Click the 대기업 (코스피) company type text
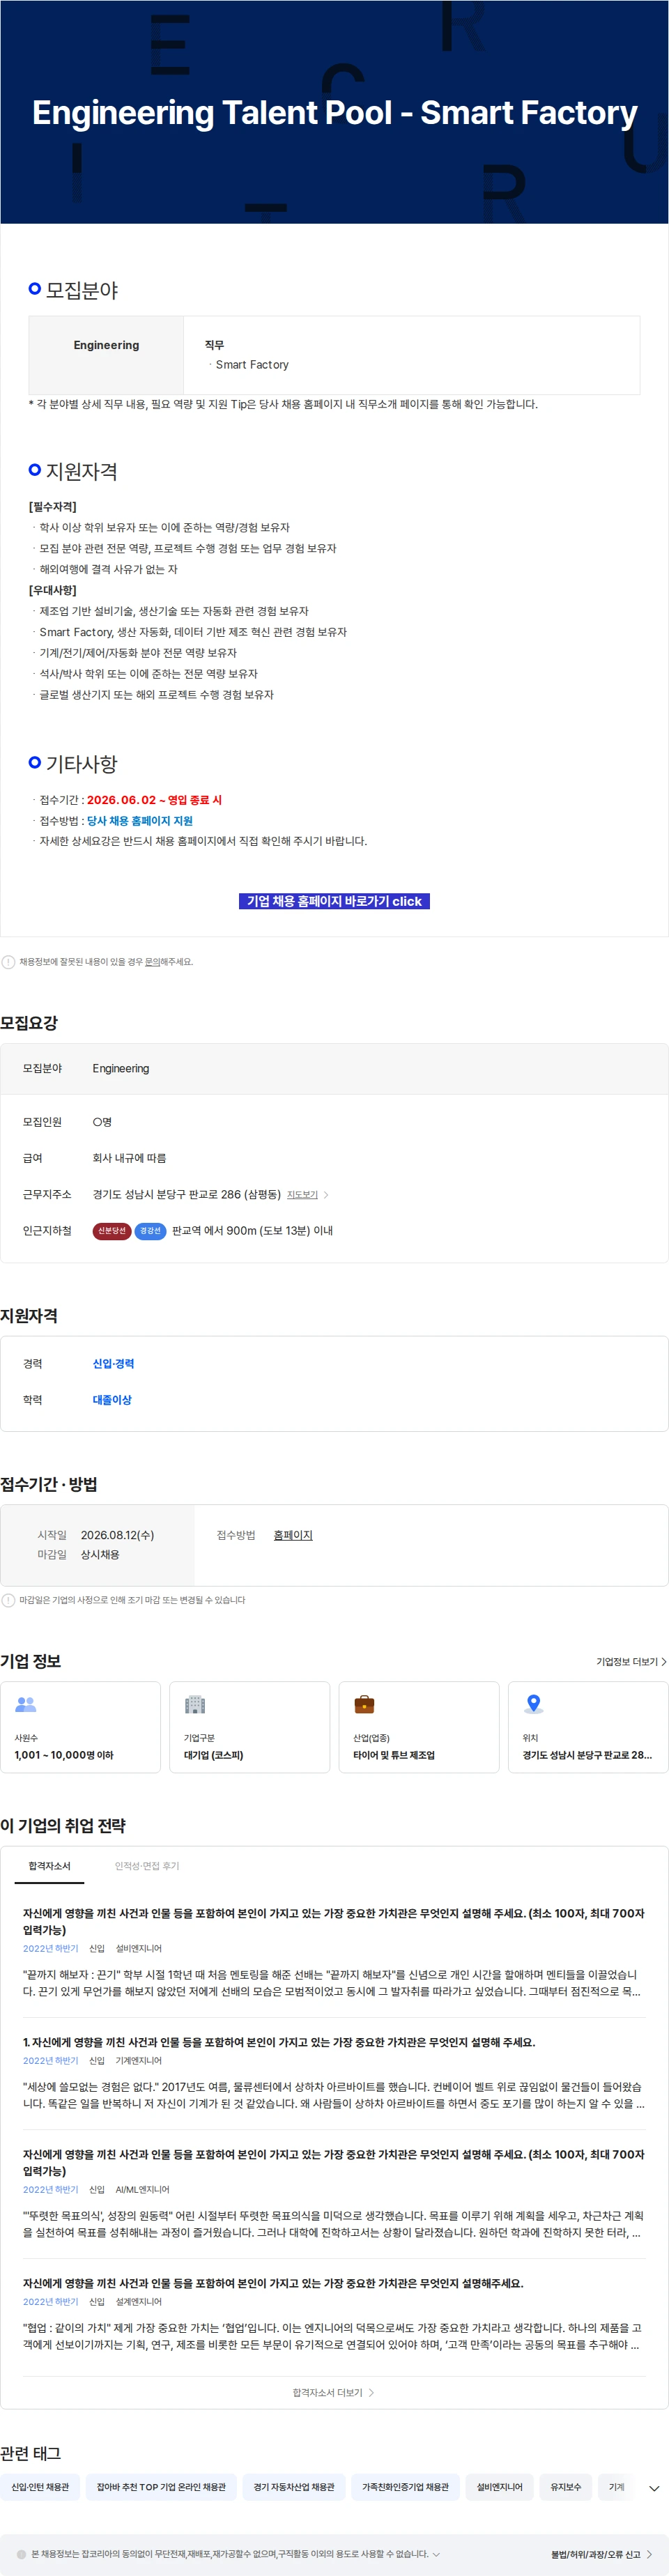Image resolution: width=669 pixels, height=2576 pixels. (x=213, y=1755)
